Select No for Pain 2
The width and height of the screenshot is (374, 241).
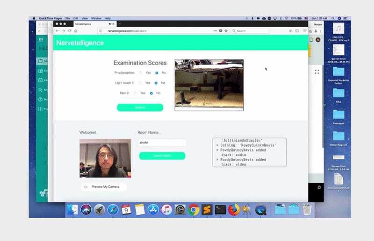pos(151,93)
